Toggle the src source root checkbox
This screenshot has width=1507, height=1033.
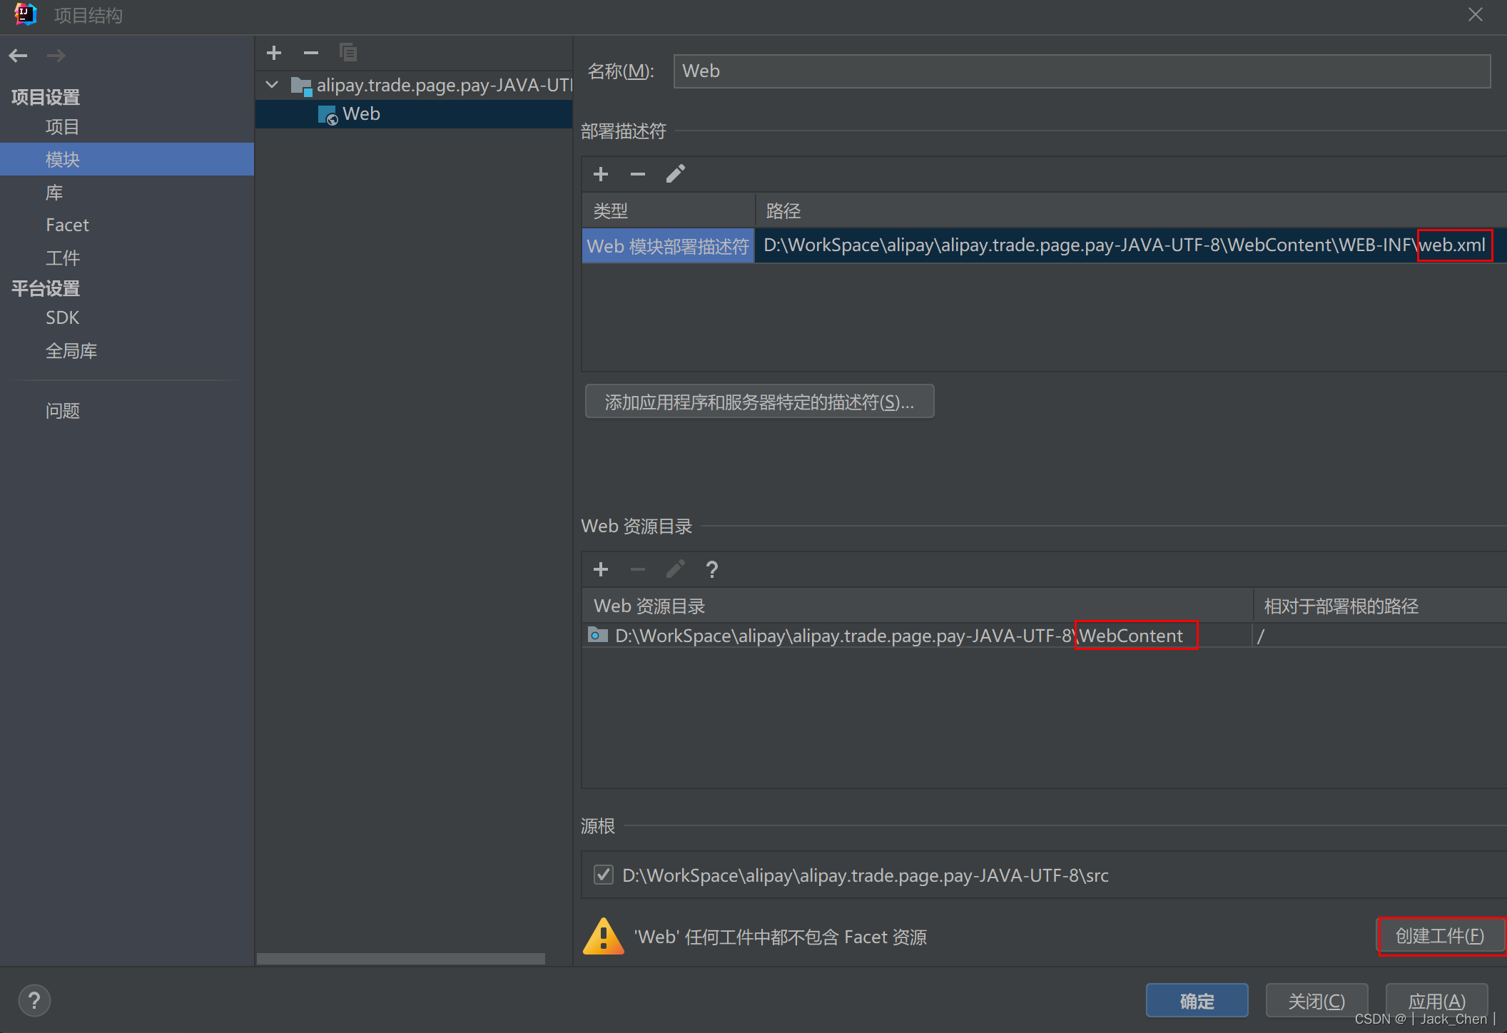click(x=604, y=875)
